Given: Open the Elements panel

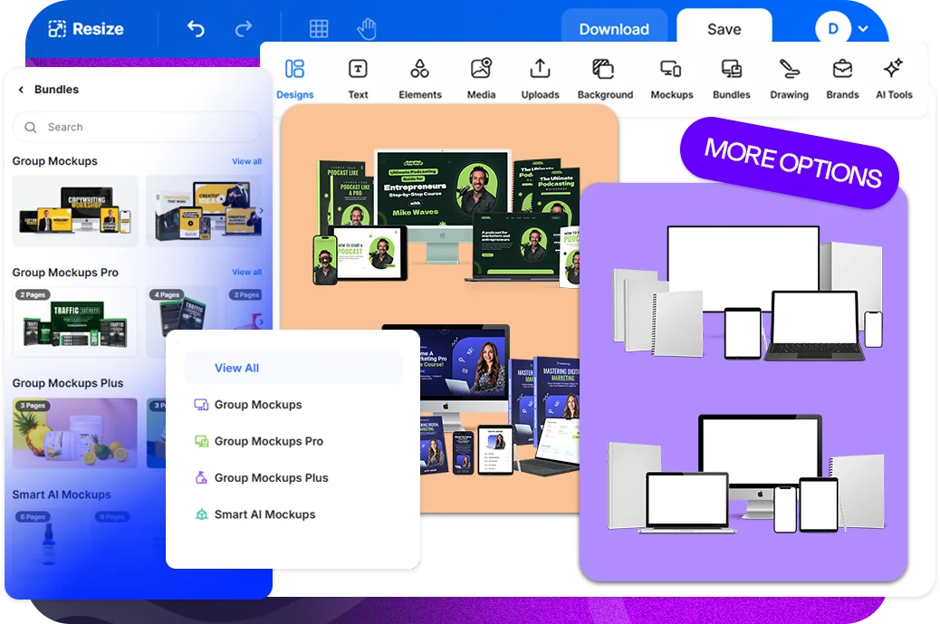Looking at the screenshot, I should (x=419, y=79).
